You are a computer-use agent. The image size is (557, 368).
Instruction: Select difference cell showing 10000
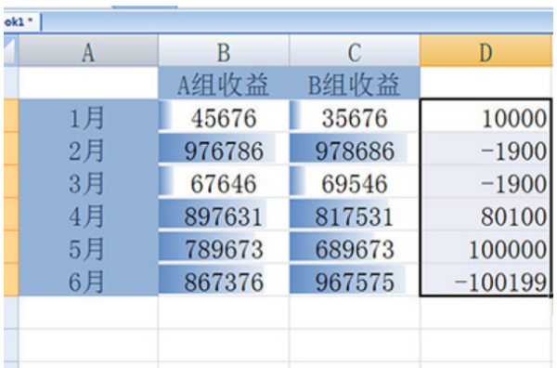click(486, 116)
